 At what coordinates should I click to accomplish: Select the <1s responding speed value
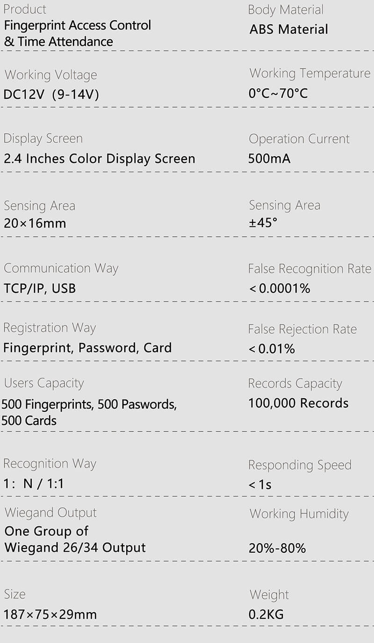(260, 485)
